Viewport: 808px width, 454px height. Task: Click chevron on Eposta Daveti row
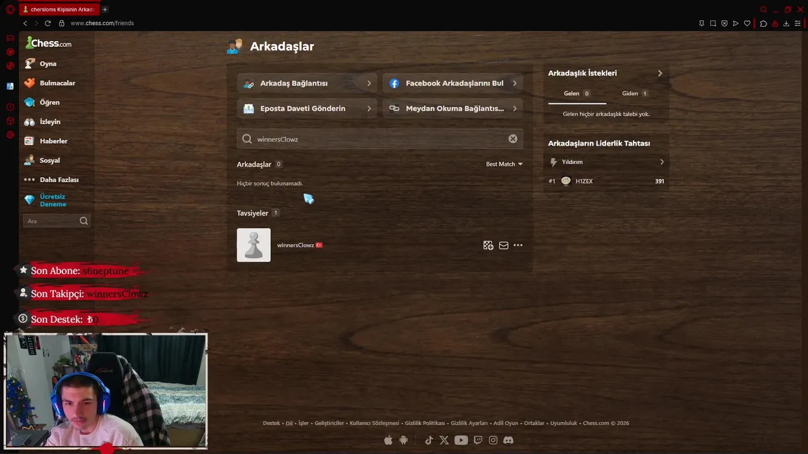tap(369, 108)
